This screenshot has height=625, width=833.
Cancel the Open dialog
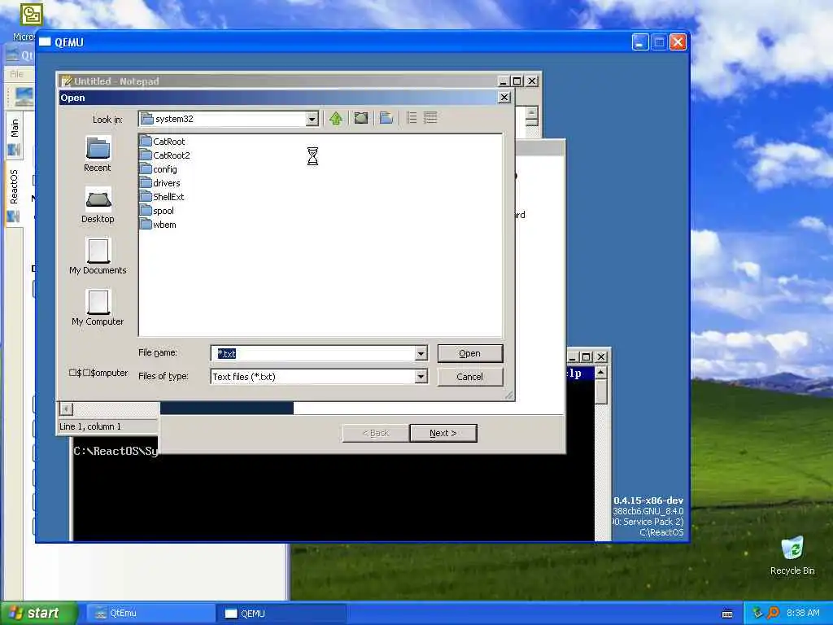(469, 376)
